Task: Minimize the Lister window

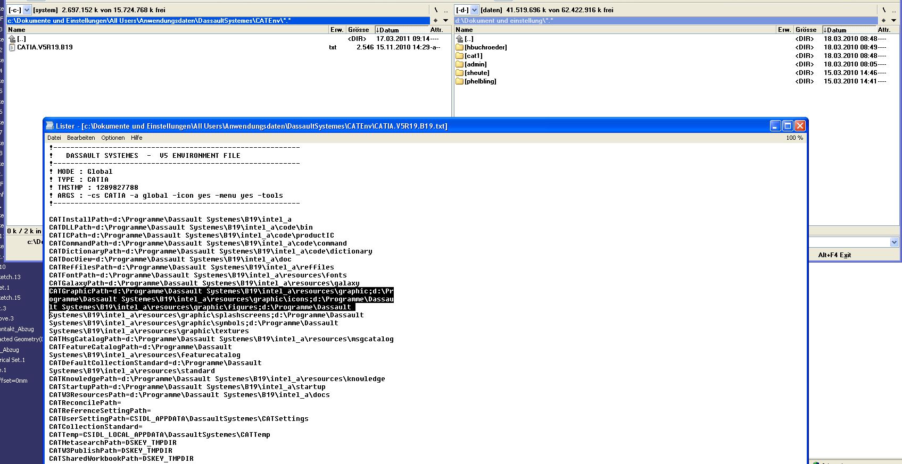Action: 775,126
